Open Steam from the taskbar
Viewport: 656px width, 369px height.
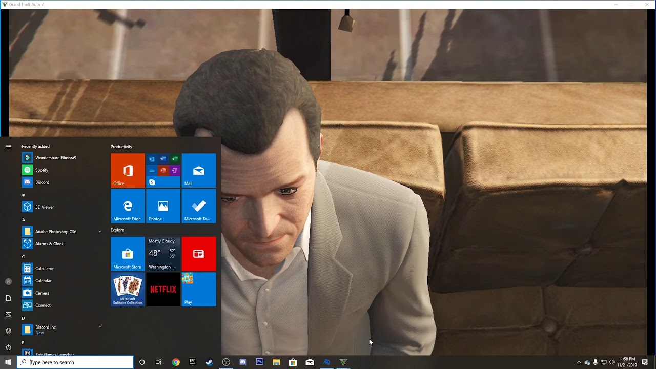coord(209,362)
